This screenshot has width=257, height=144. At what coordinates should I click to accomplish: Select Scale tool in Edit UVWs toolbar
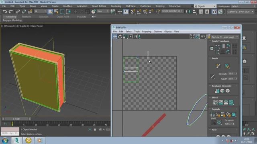point(125,36)
